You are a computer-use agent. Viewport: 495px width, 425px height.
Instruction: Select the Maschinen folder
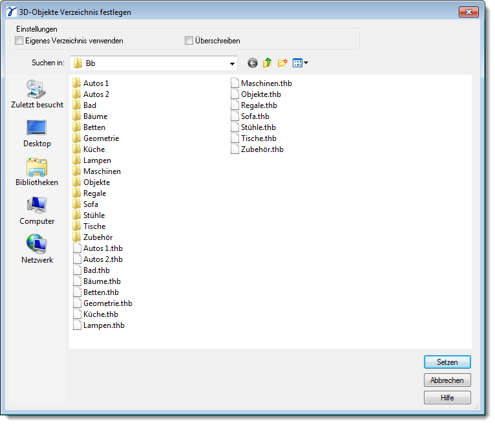click(x=96, y=171)
